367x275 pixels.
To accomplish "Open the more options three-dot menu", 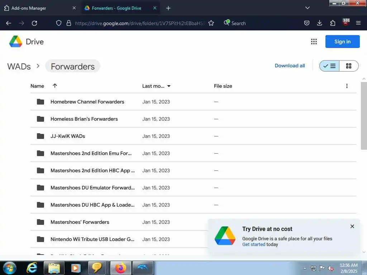I will coord(347,86).
